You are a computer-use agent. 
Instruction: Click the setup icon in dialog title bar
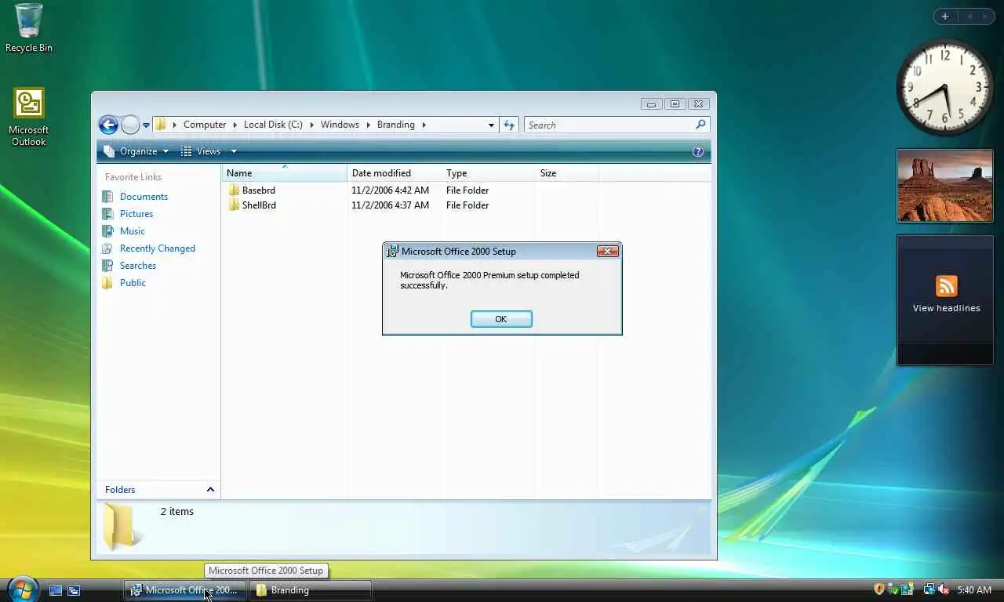[392, 252]
